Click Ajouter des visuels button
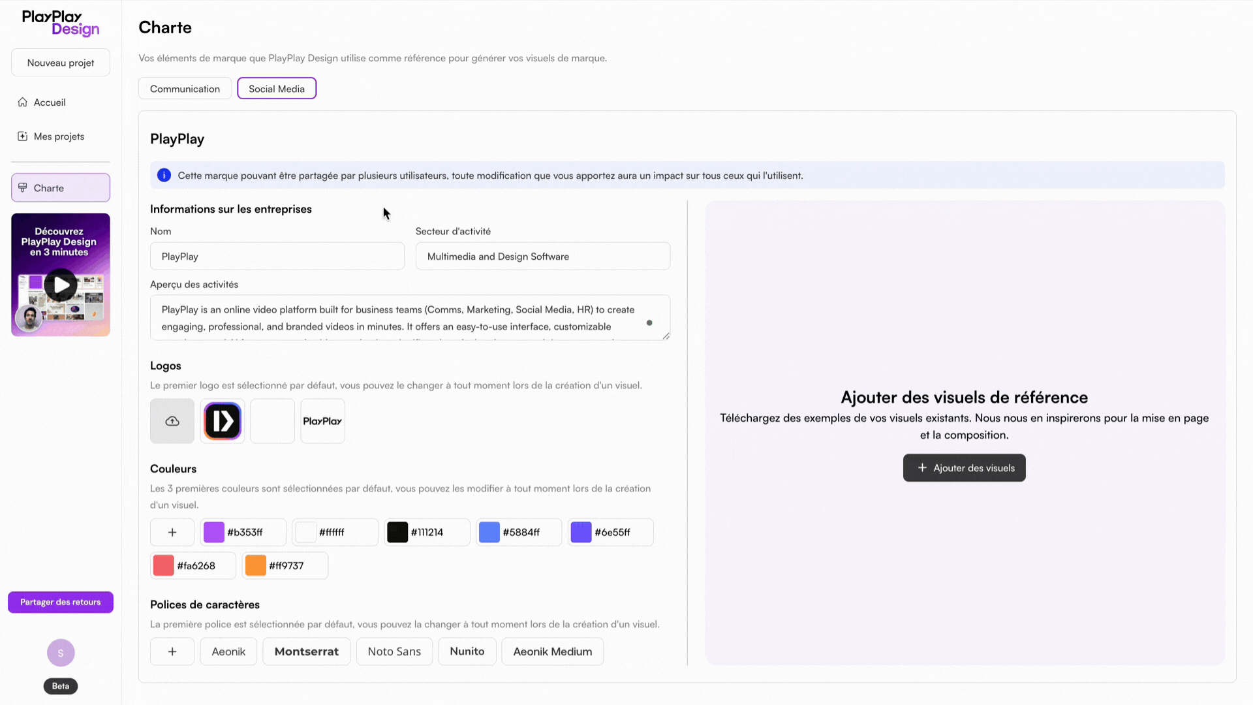This screenshot has height=705, width=1253. (x=964, y=468)
